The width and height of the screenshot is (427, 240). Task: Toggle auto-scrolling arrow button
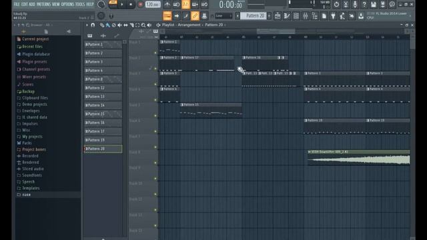[x=176, y=16]
